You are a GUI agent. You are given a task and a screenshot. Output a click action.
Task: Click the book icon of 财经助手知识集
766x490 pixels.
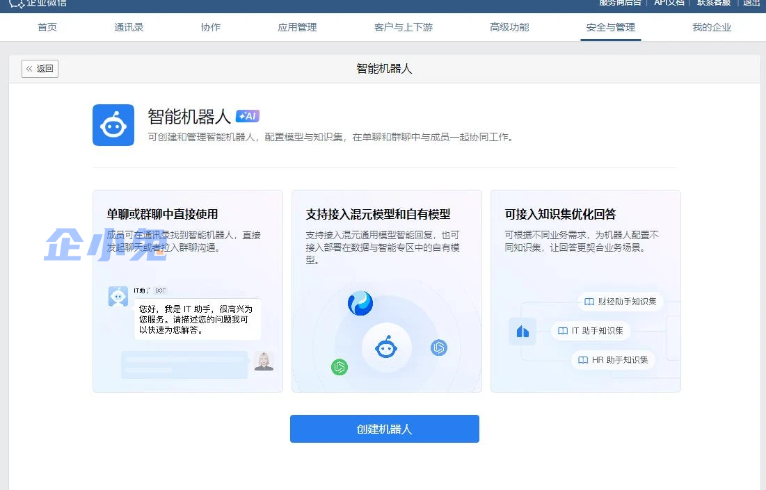[589, 302]
